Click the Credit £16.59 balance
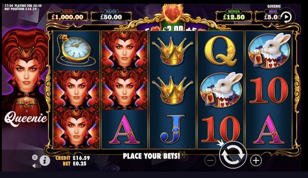The height and width of the screenshot is (178, 308). pyautogui.click(x=72, y=158)
